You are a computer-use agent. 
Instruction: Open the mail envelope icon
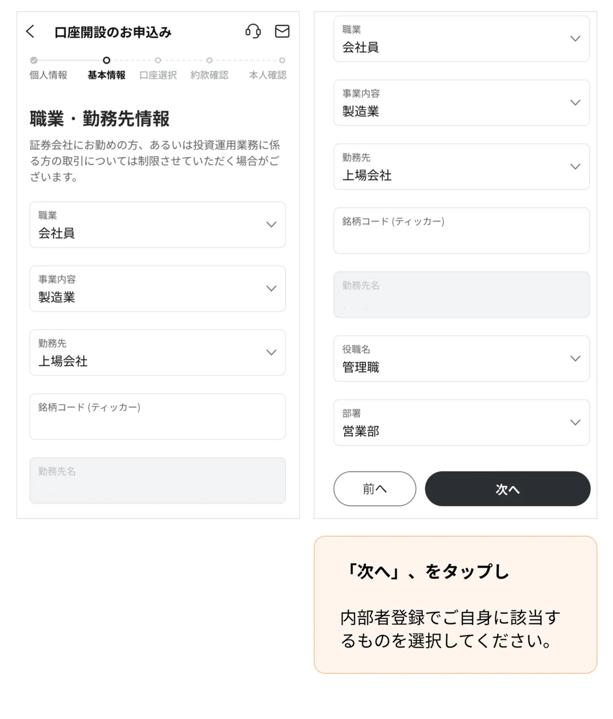coord(282,31)
